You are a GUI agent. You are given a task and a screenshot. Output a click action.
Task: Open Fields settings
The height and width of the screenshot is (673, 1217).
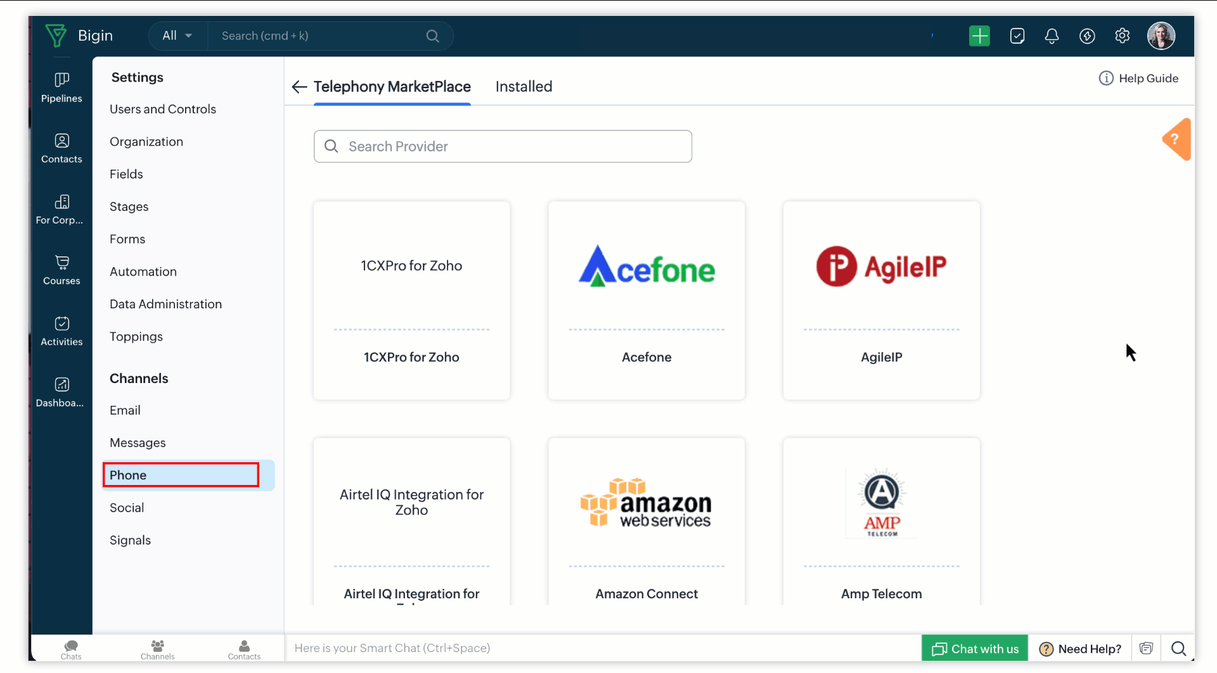[x=126, y=174]
